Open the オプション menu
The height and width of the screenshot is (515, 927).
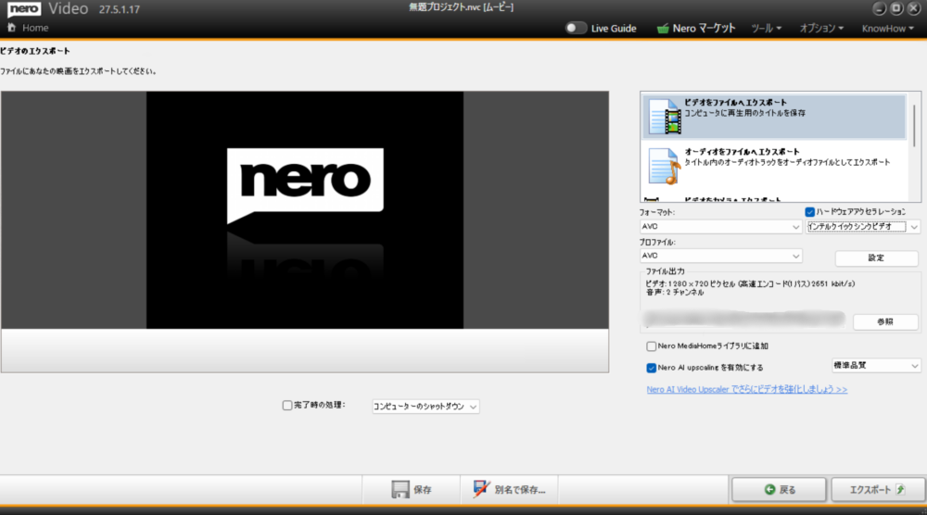[821, 29]
